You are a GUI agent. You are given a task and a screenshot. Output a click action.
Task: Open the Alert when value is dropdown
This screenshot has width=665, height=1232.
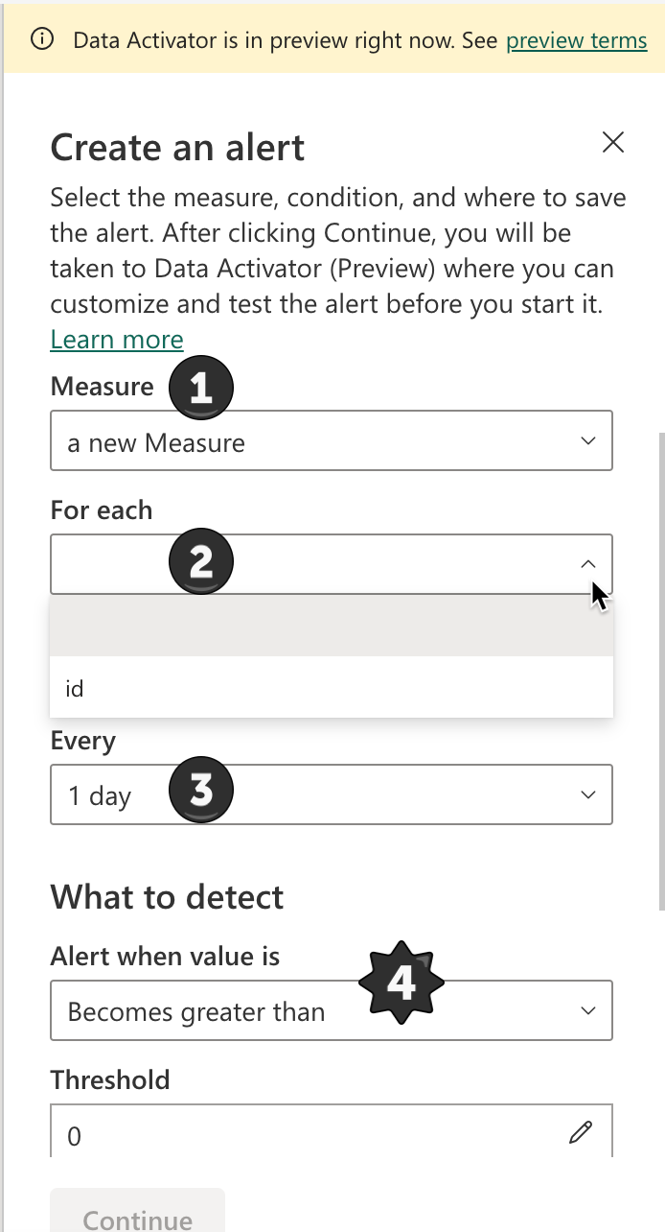pos(587,1010)
